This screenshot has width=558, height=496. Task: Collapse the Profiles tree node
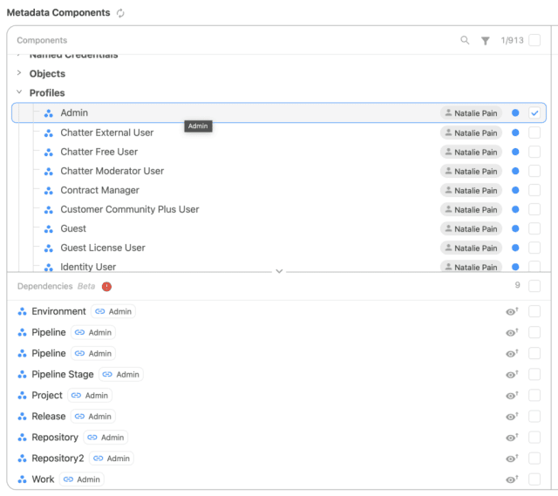click(x=19, y=92)
